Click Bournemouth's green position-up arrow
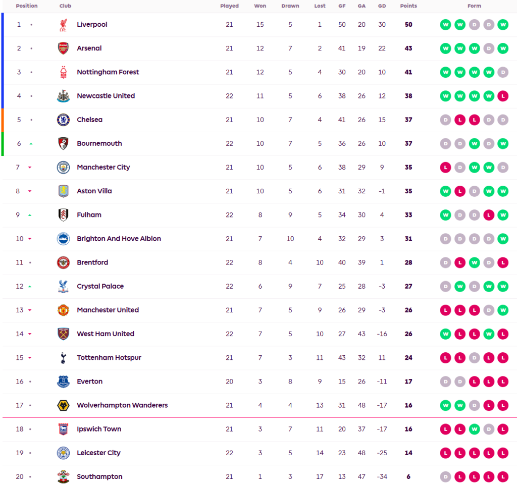The height and width of the screenshot is (487, 517). pos(31,144)
